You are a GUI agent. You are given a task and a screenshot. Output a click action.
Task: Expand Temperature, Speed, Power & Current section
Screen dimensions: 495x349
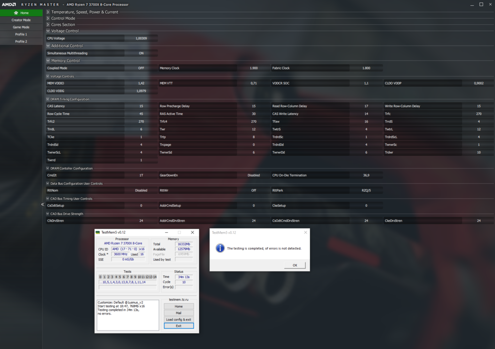pyautogui.click(x=48, y=12)
